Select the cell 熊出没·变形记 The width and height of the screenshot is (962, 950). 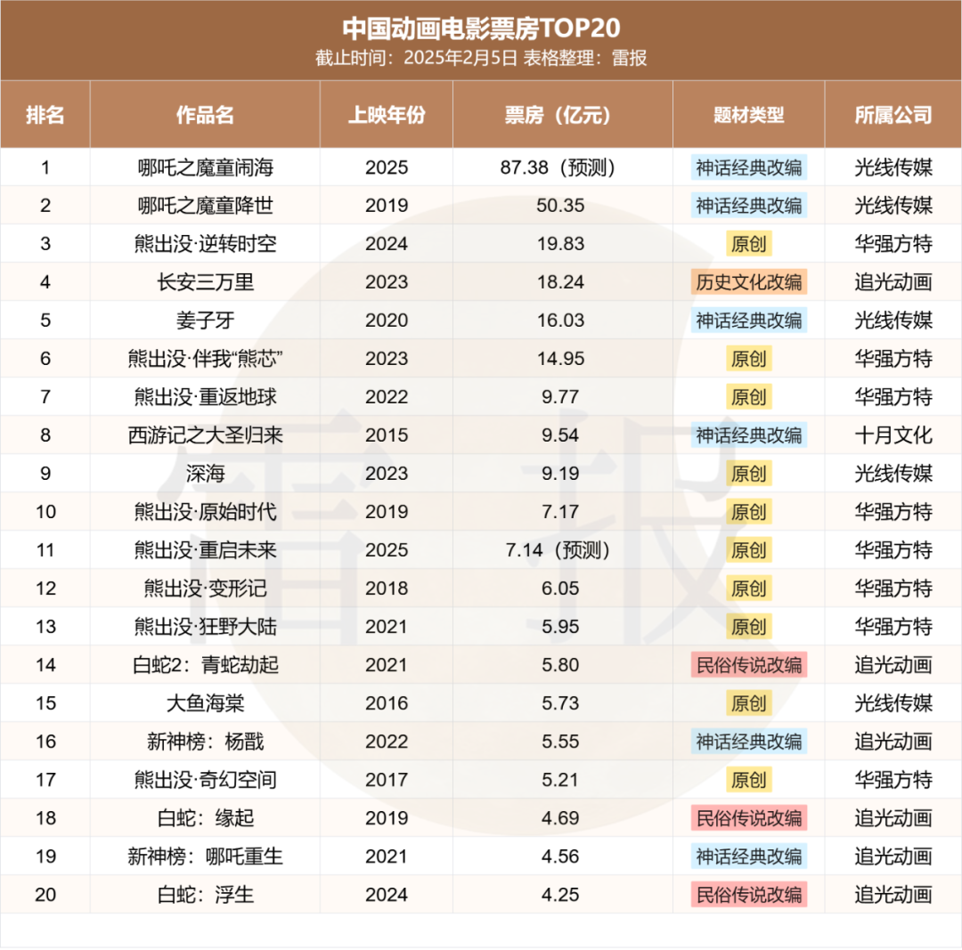205,589
